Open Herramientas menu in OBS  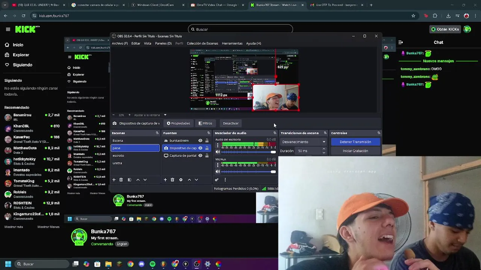point(232,43)
